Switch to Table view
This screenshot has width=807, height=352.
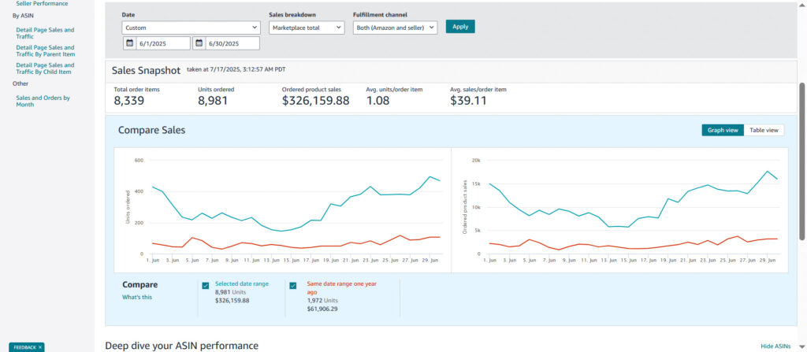coord(764,130)
